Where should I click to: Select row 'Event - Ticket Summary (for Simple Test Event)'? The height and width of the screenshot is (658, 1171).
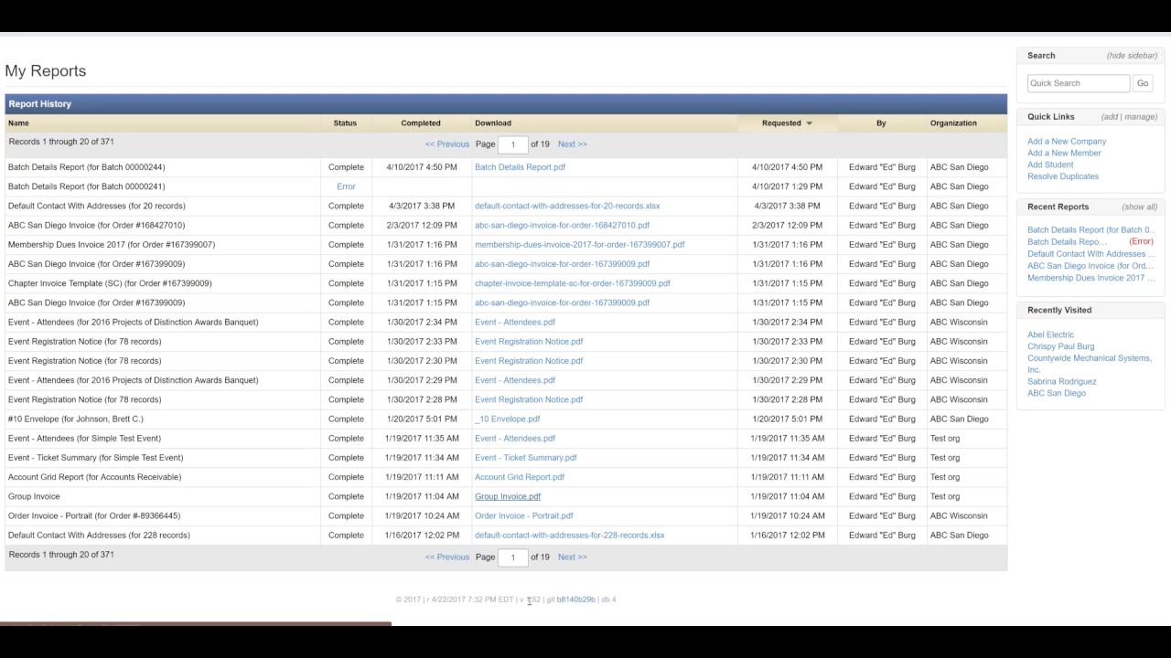[x=506, y=458]
